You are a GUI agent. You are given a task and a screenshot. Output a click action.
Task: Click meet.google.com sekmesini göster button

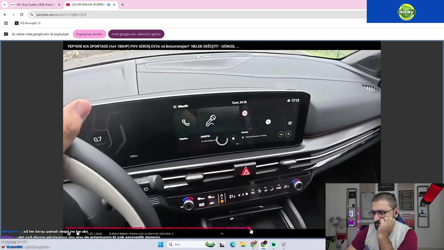tap(136, 34)
